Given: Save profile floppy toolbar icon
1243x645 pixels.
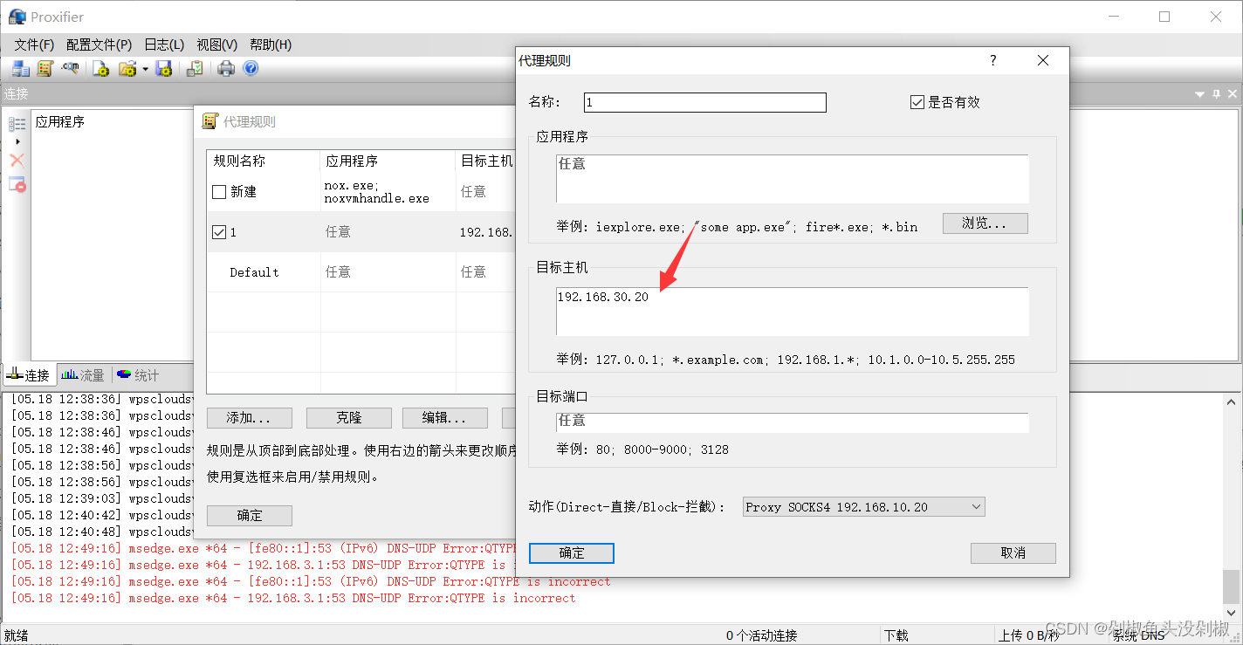Looking at the screenshot, I should pyautogui.click(x=163, y=68).
